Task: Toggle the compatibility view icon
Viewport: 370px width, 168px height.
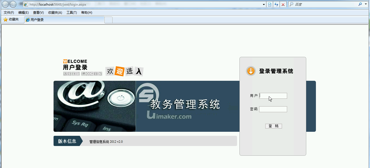Action: [x=270, y=5]
